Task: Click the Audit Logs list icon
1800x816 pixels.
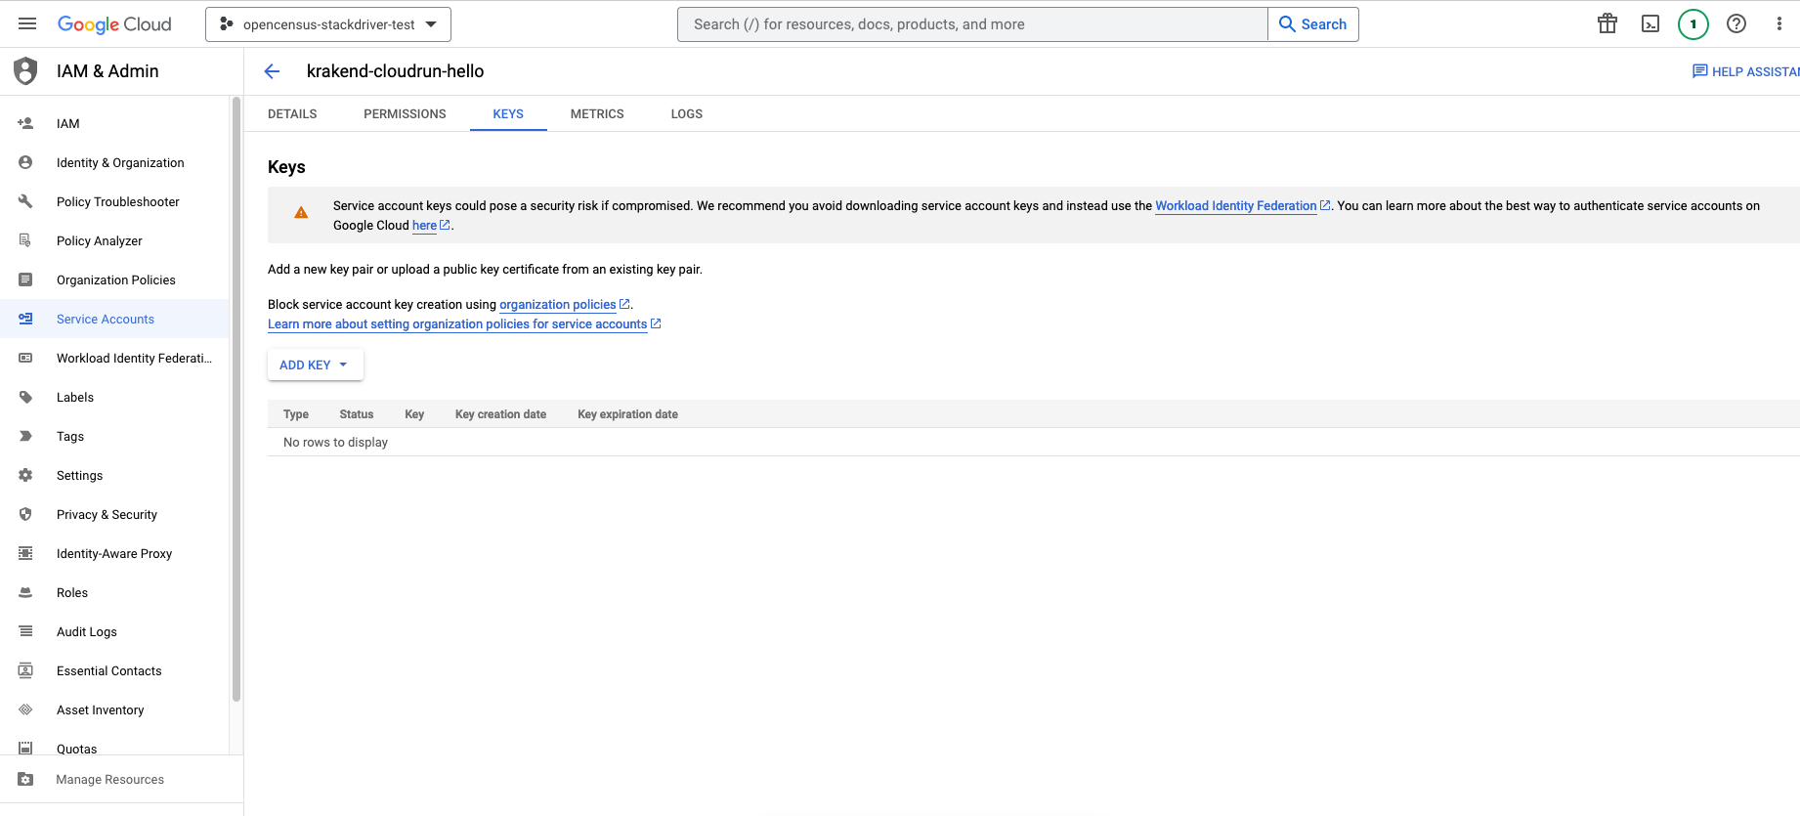Action: coord(25,631)
